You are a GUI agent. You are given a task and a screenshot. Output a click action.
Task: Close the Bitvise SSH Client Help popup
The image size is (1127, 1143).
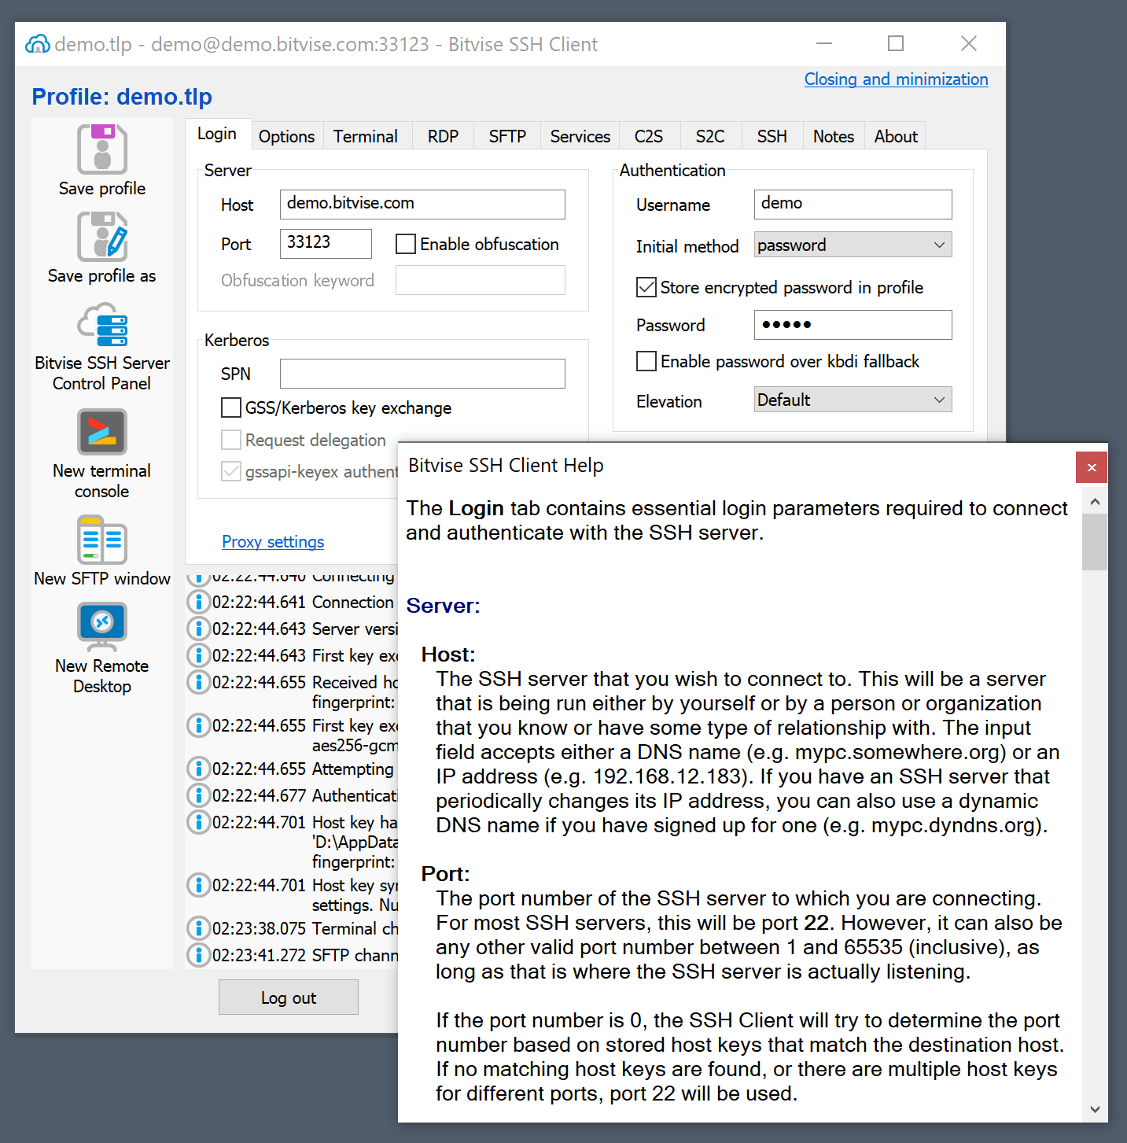tap(1091, 467)
